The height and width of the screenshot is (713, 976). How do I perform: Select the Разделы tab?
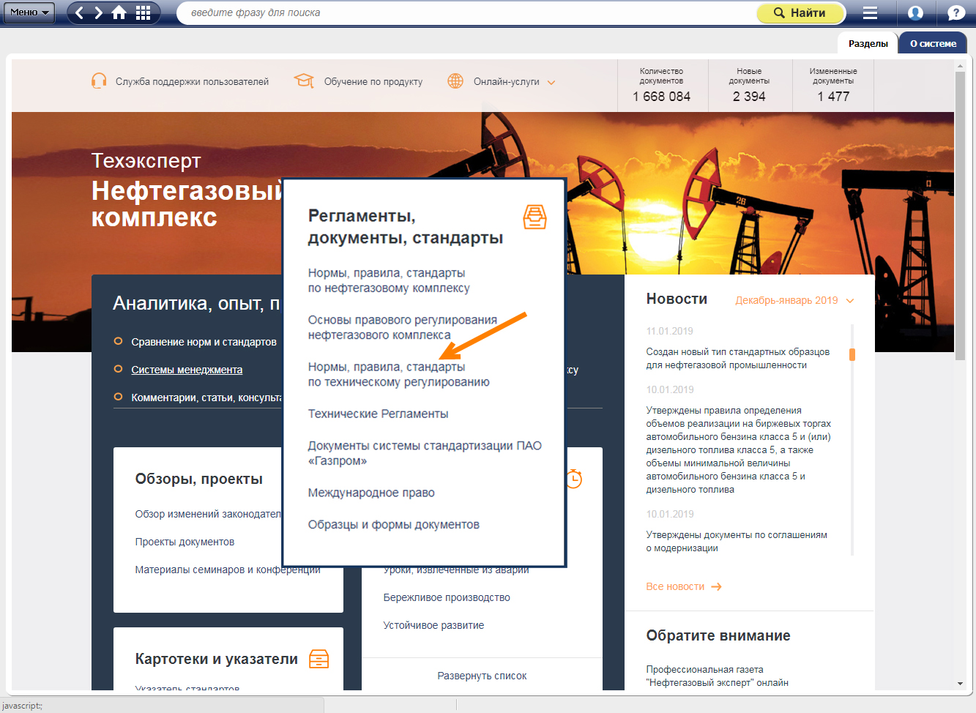(868, 43)
